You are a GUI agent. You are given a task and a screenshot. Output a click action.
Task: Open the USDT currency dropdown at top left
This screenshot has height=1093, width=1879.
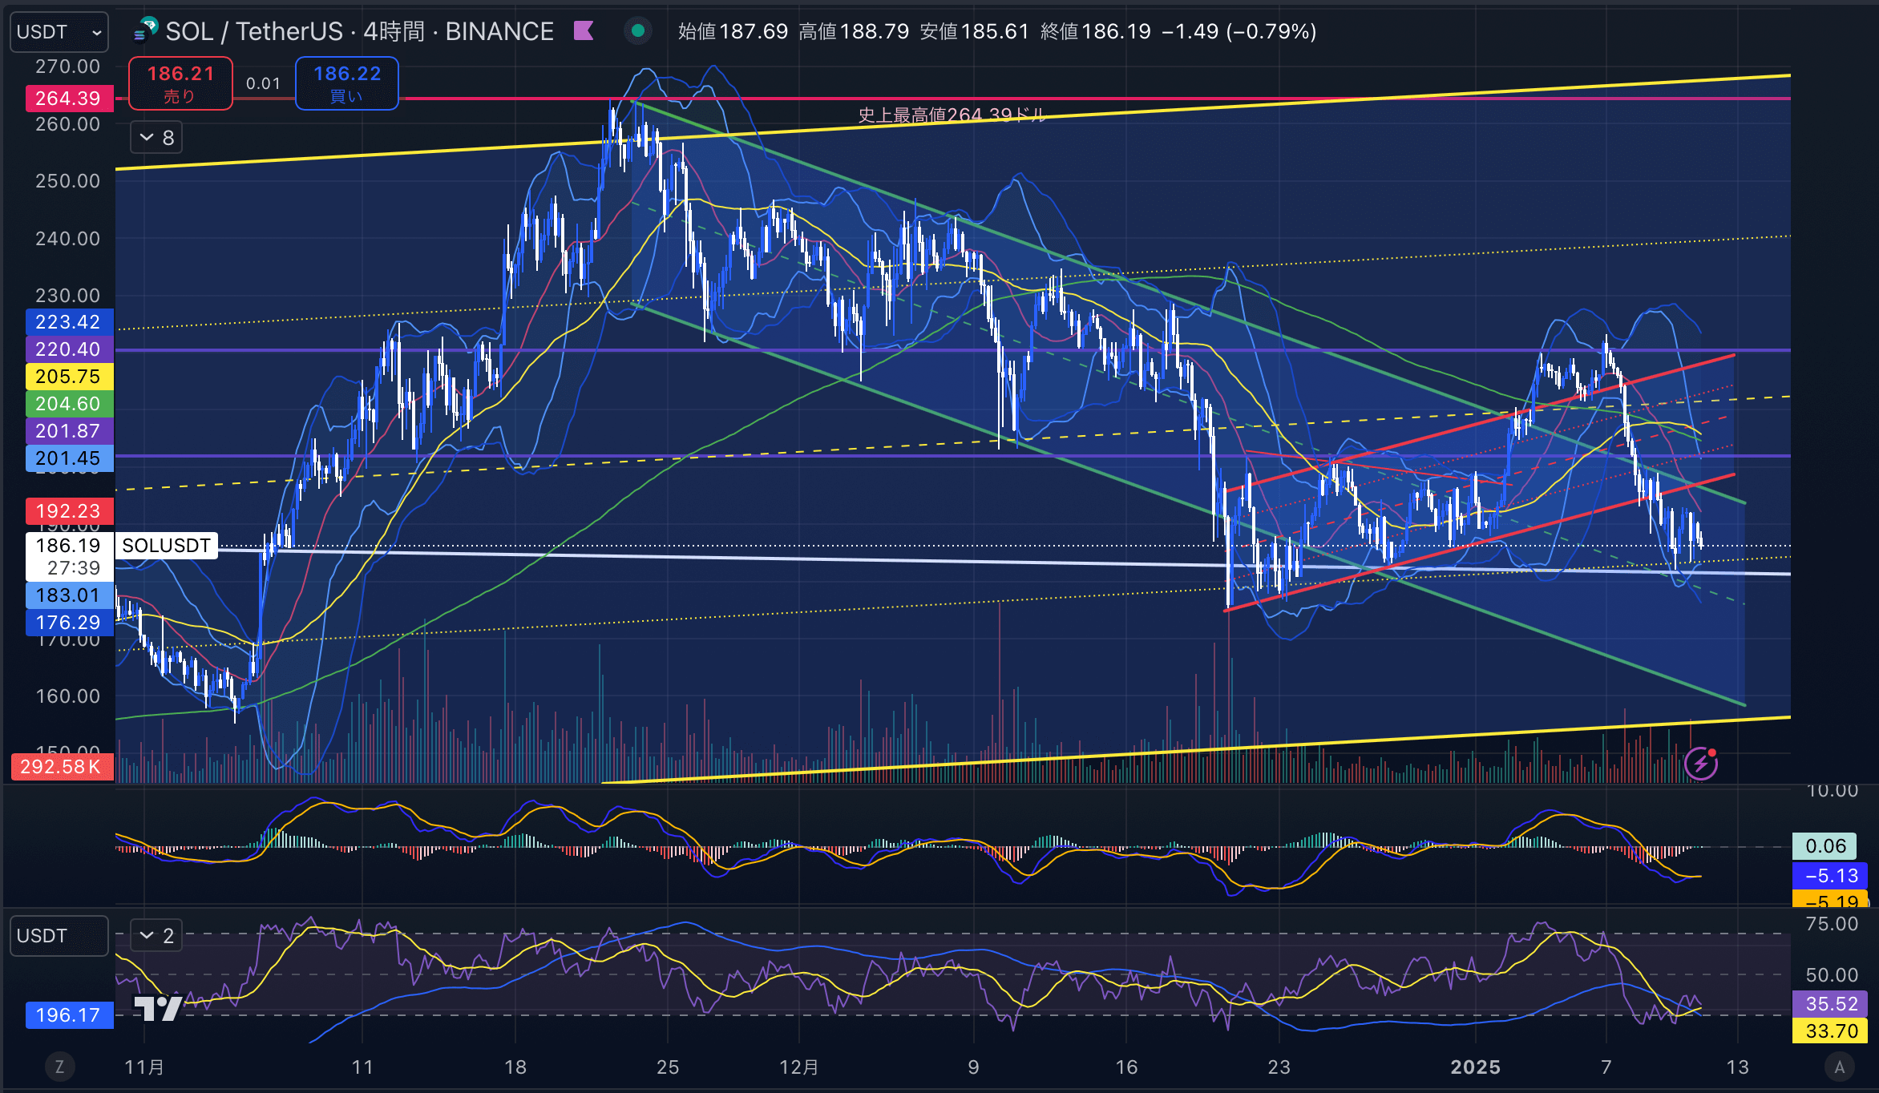59,32
